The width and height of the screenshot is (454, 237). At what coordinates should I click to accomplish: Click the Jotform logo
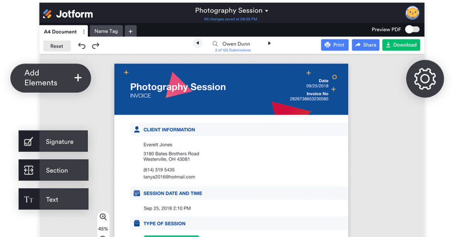pos(68,14)
